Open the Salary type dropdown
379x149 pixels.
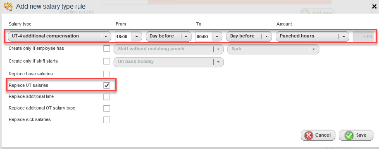point(59,36)
